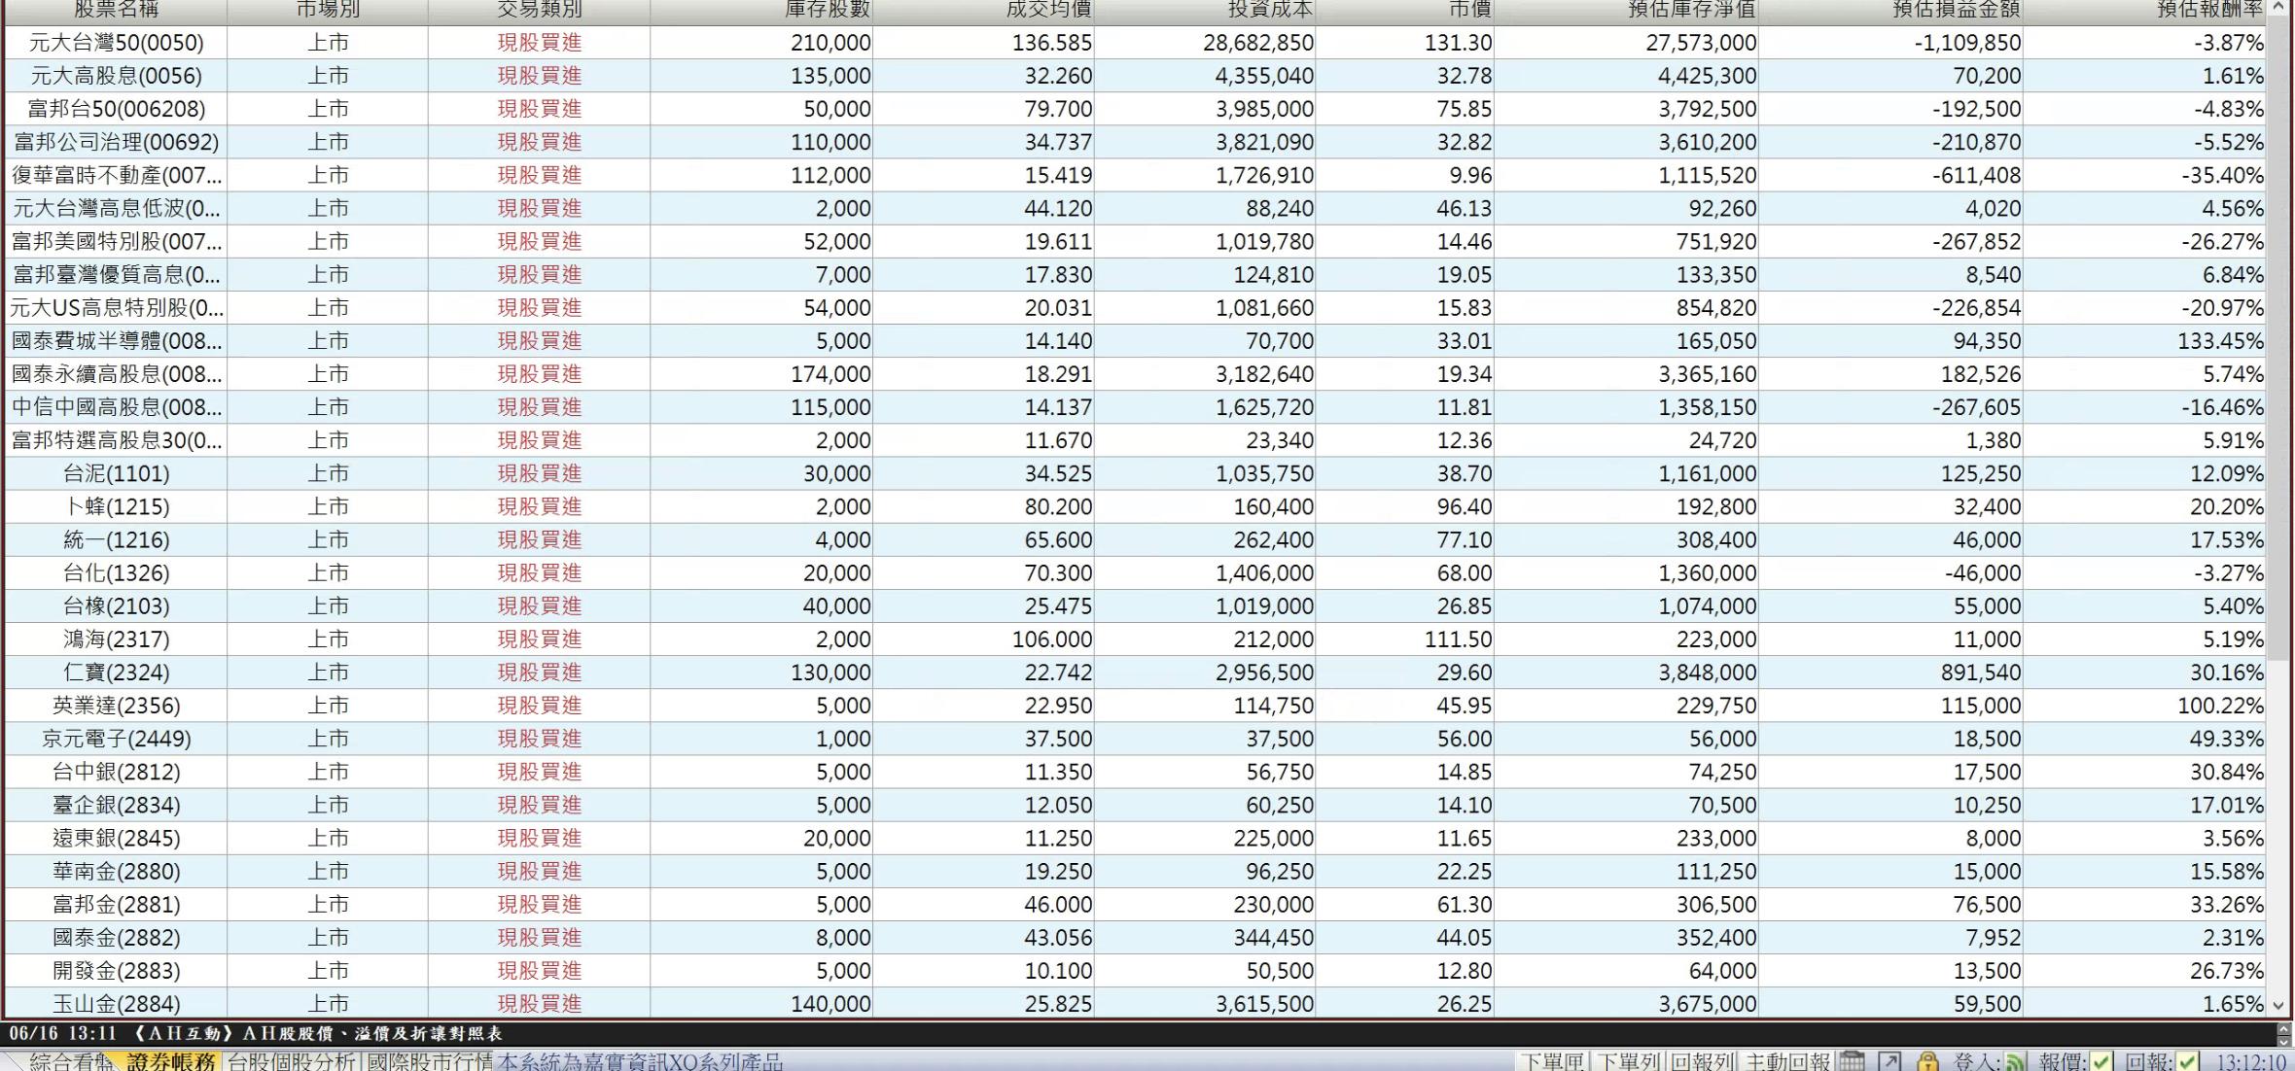2295x1071 pixels.
Task: Click the 下單列 button
Action: point(1628,1061)
